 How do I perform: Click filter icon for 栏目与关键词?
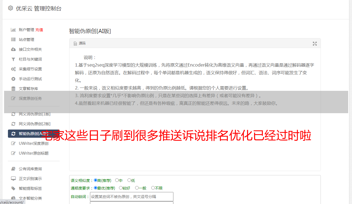(x=13, y=59)
